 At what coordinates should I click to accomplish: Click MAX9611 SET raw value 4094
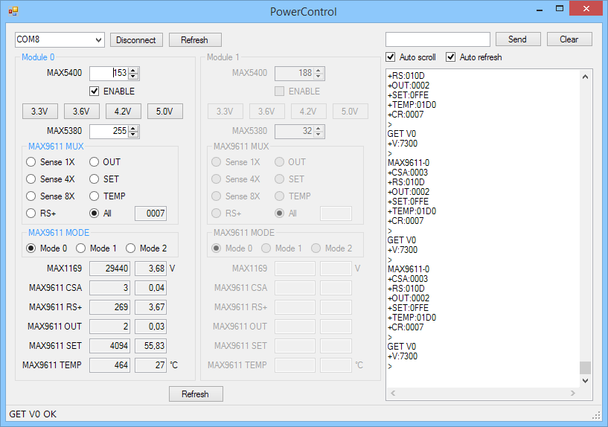point(109,346)
